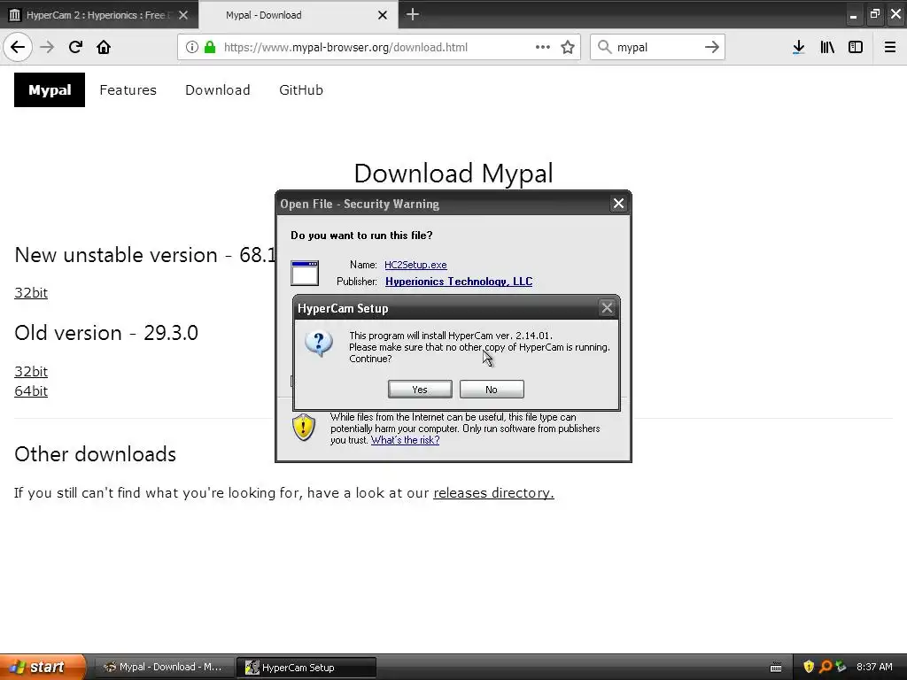Click the Old version - 29.3.0 heading
The height and width of the screenshot is (680, 907).
(106, 333)
